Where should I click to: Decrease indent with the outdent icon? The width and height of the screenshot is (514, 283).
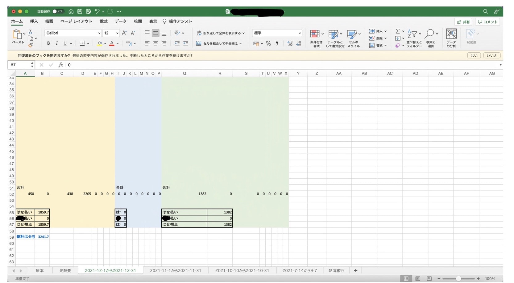click(x=177, y=43)
